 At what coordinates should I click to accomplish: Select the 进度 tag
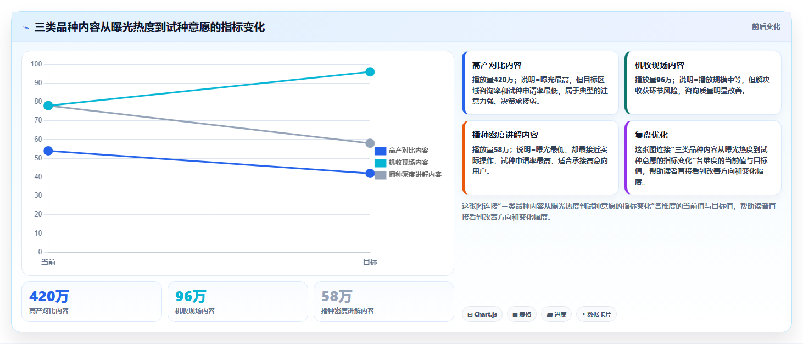[x=556, y=314]
